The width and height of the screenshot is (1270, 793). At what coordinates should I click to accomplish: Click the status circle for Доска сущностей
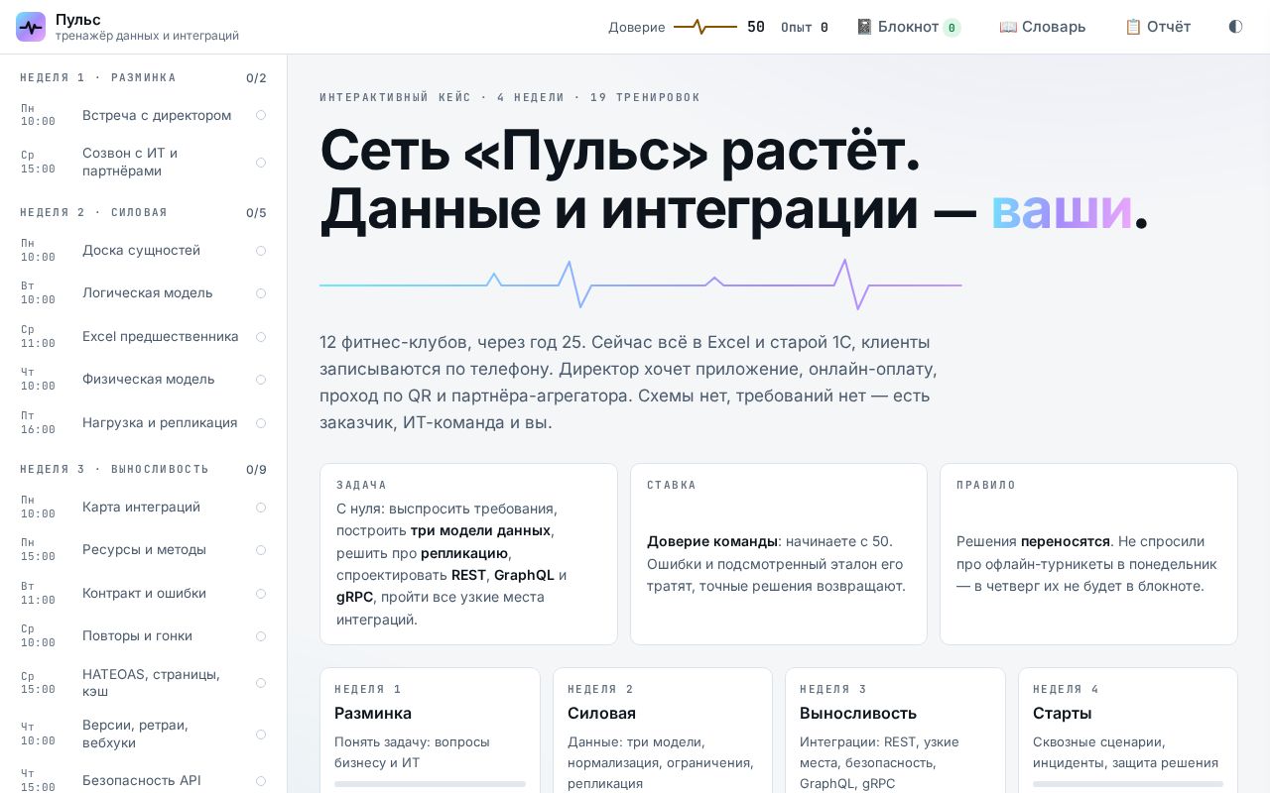[261, 251]
